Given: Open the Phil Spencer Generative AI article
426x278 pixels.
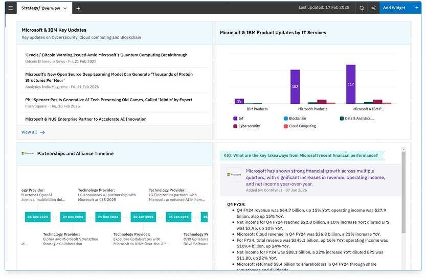Looking at the screenshot, I should tap(108, 100).
